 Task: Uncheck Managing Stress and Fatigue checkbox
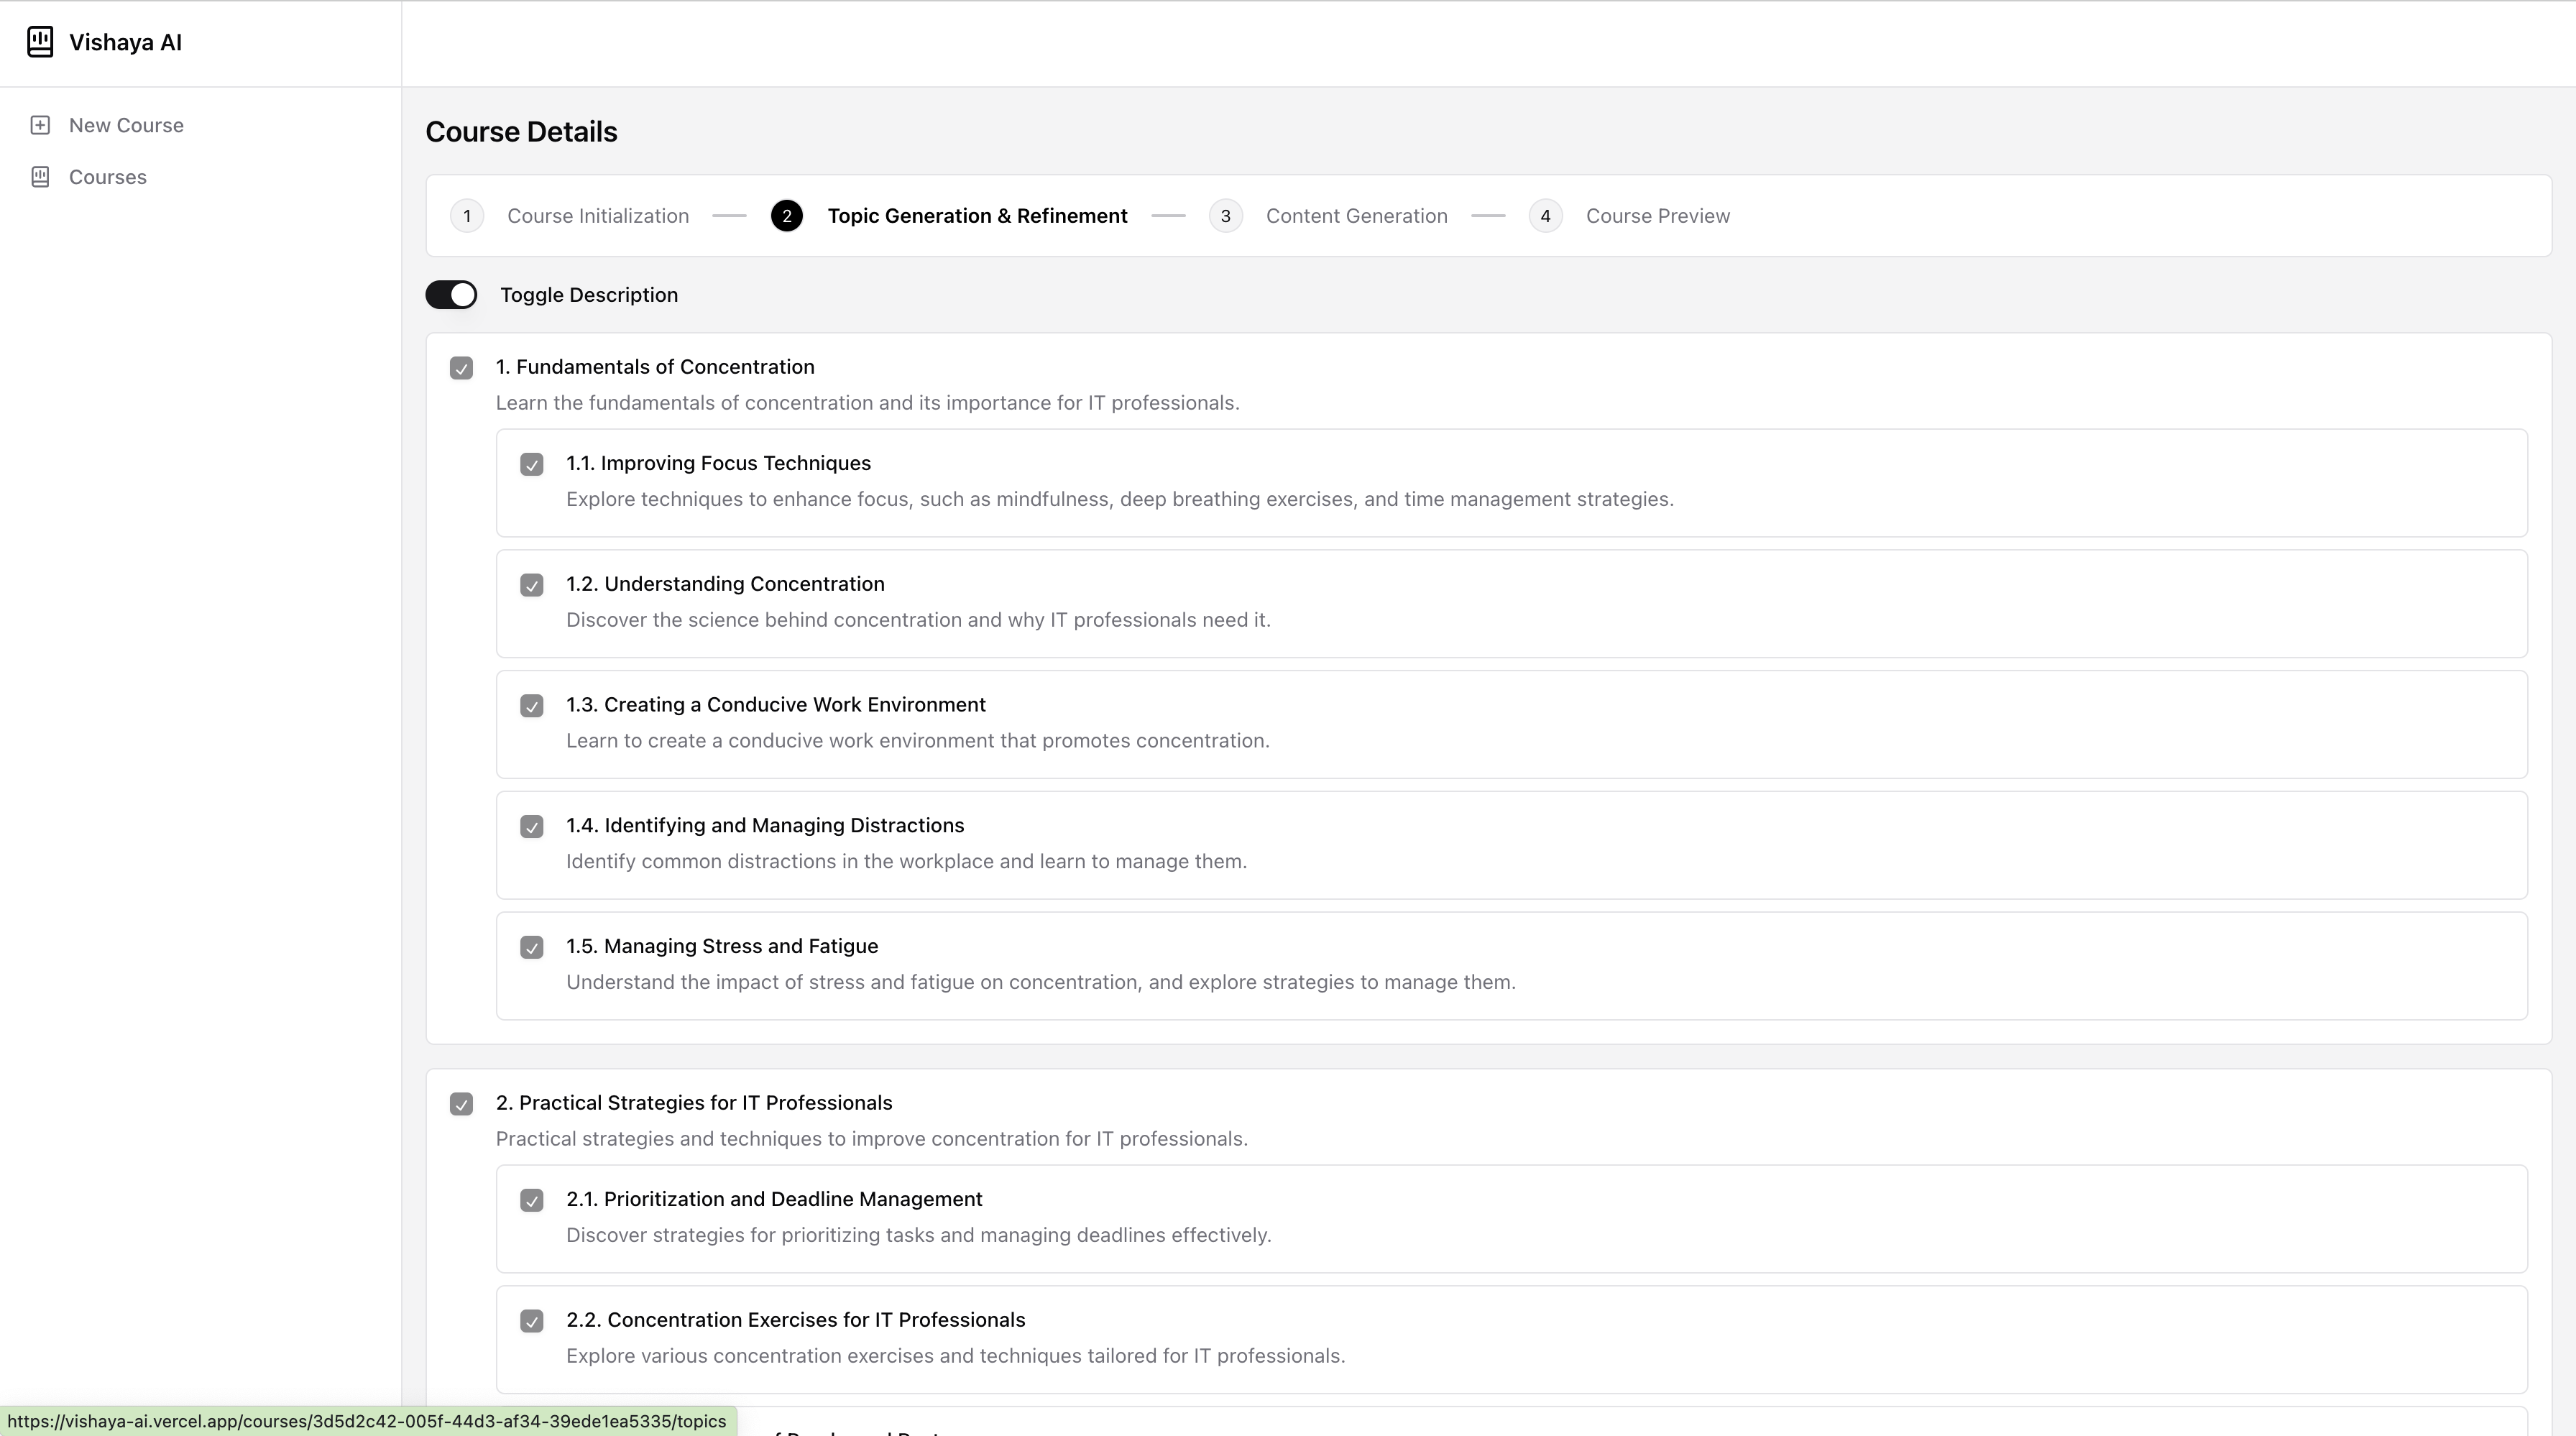532,947
